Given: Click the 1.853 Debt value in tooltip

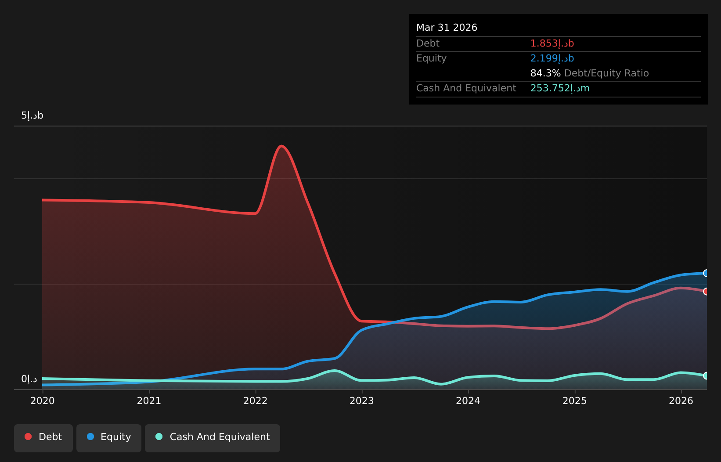Looking at the screenshot, I should tap(552, 43).
